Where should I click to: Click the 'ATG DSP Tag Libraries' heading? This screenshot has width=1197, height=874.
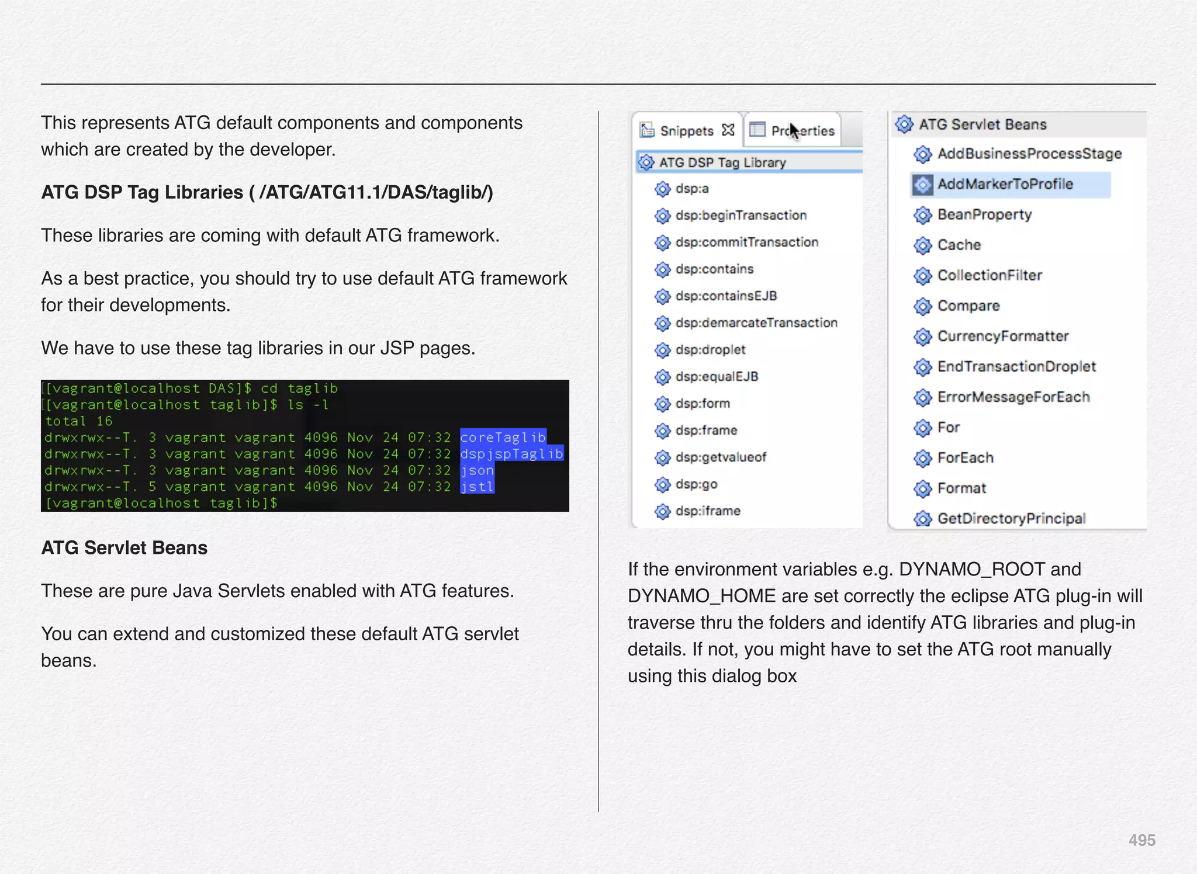pyautogui.click(x=267, y=192)
